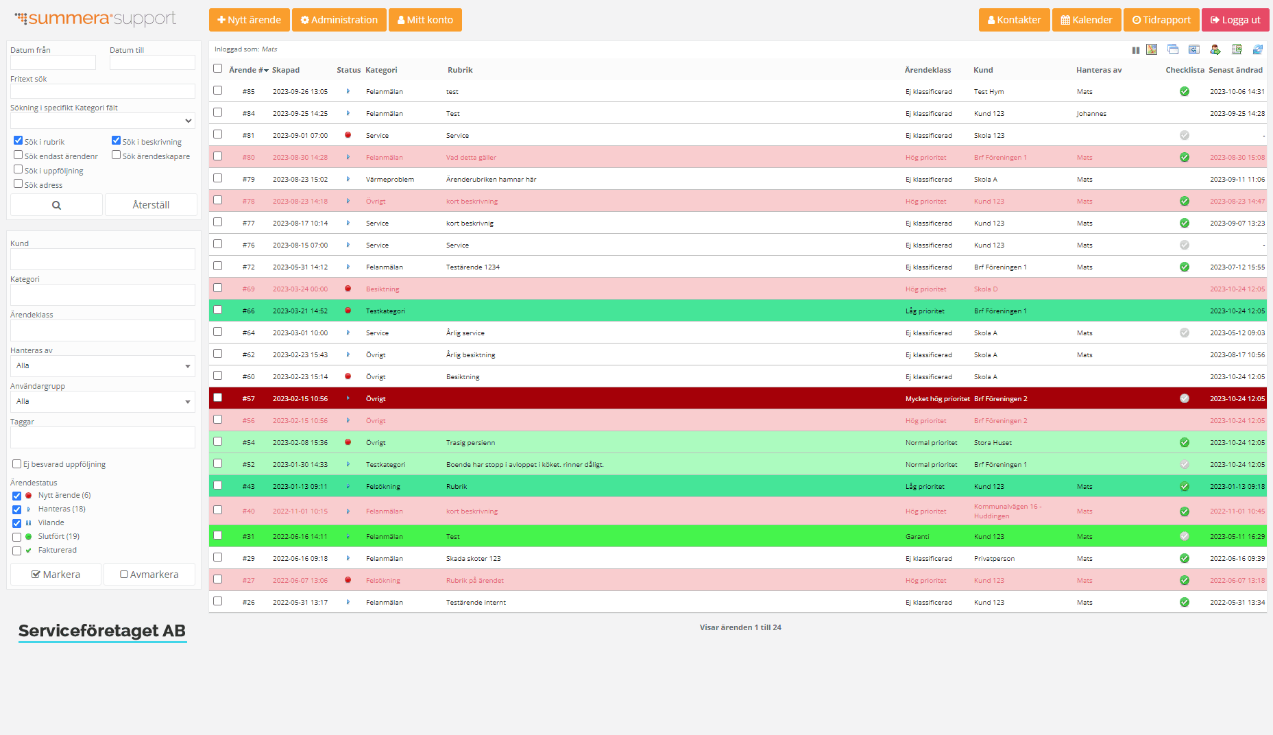Open the 'Kalender' page
1273x735 pixels.
1087,20
